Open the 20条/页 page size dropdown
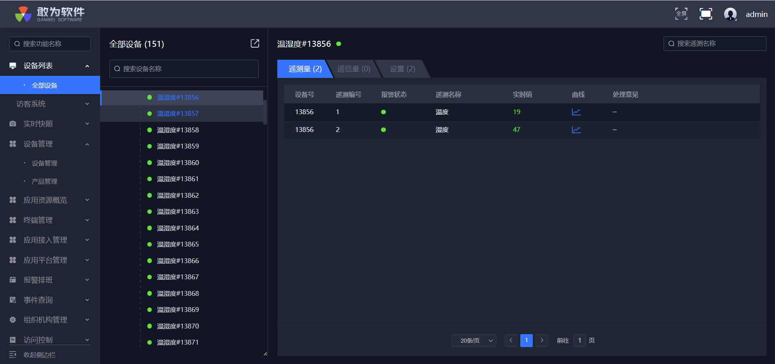The width and height of the screenshot is (775, 364). click(474, 341)
